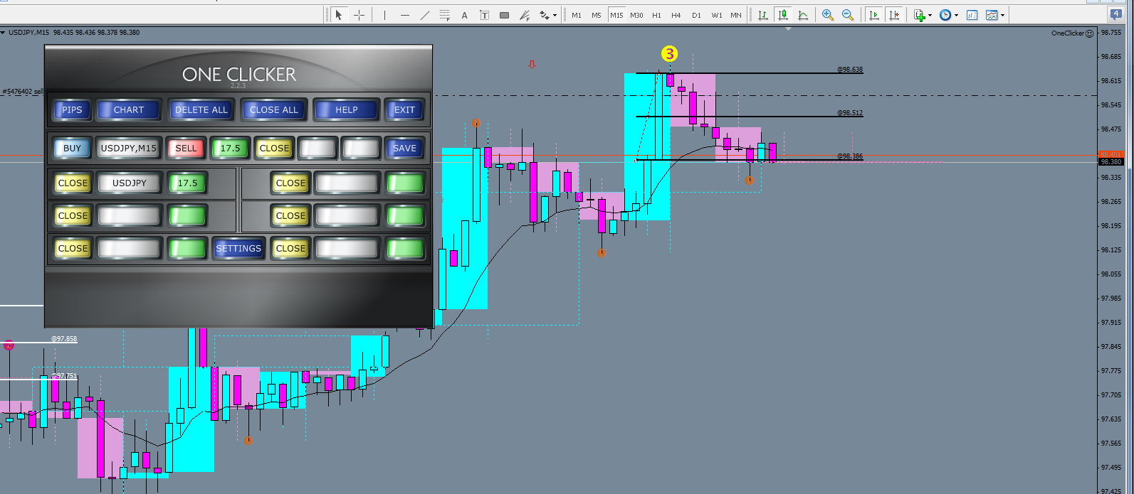This screenshot has width=1134, height=494.
Task: Select the M15 timeframe button
Action: [616, 15]
